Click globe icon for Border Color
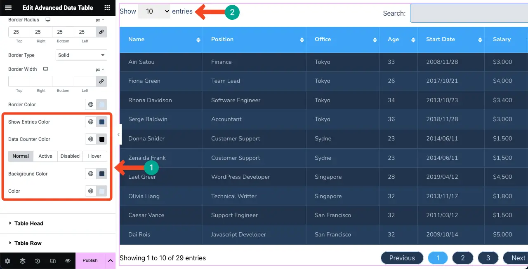 [x=91, y=105]
